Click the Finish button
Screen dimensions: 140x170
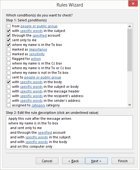click(x=123, y=161)
